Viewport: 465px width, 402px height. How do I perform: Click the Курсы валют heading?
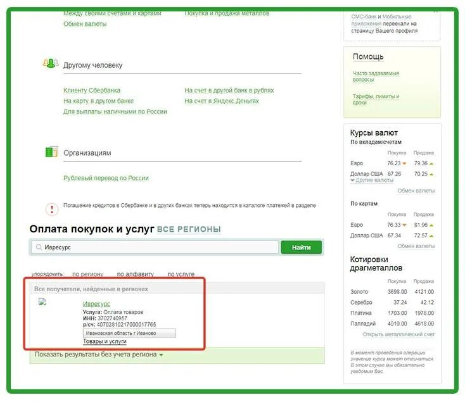(x=374, y=132)
